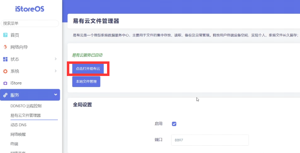Viewport: 300px width, 153px height.
Task: Click the 服务 gears icon
Action: (5, 95)
